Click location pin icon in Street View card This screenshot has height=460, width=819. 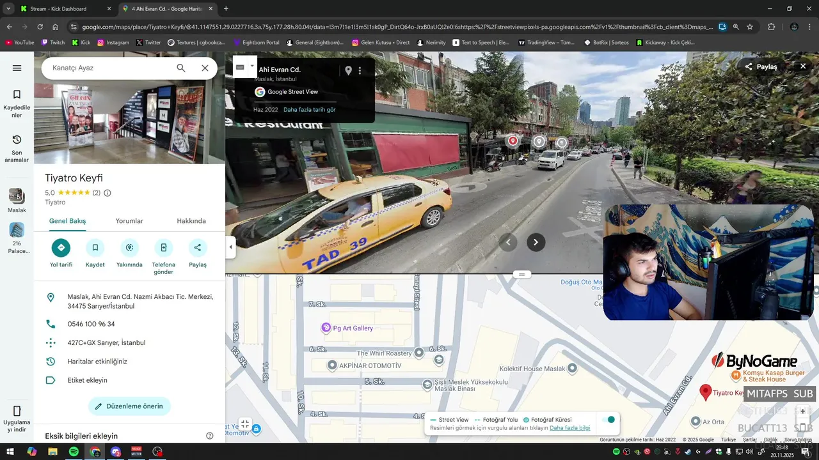348,71
